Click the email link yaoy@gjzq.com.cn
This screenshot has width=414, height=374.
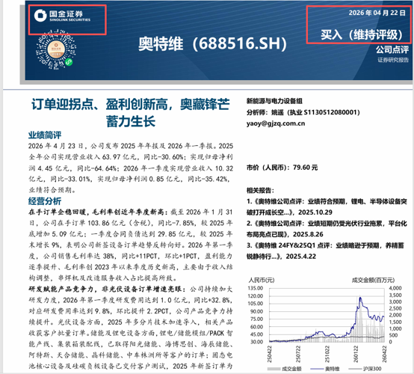[x=276, y=123]
